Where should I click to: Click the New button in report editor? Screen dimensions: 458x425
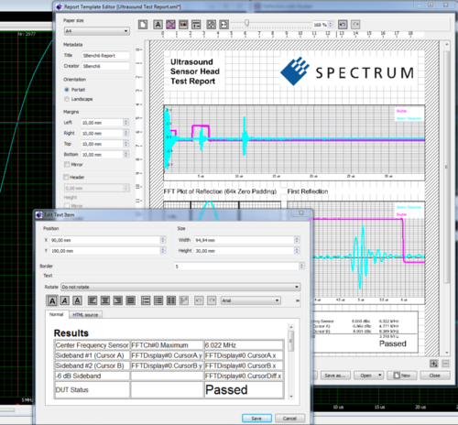click(x=402, y=376)
